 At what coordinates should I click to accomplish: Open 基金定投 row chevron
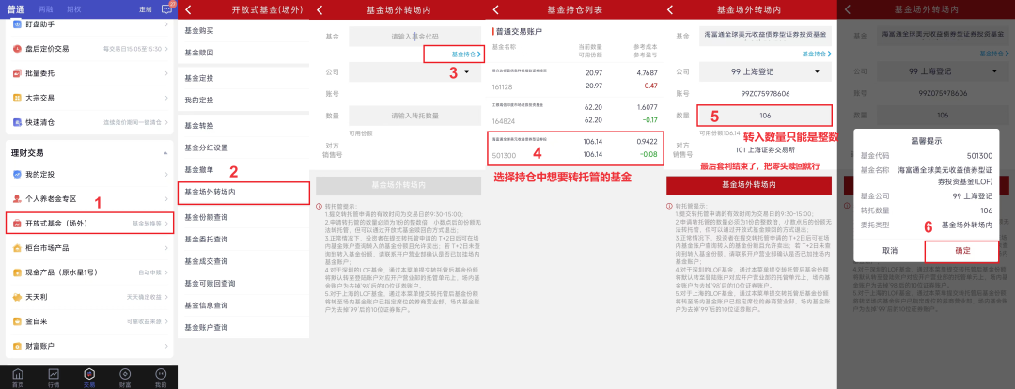(243, 78)
